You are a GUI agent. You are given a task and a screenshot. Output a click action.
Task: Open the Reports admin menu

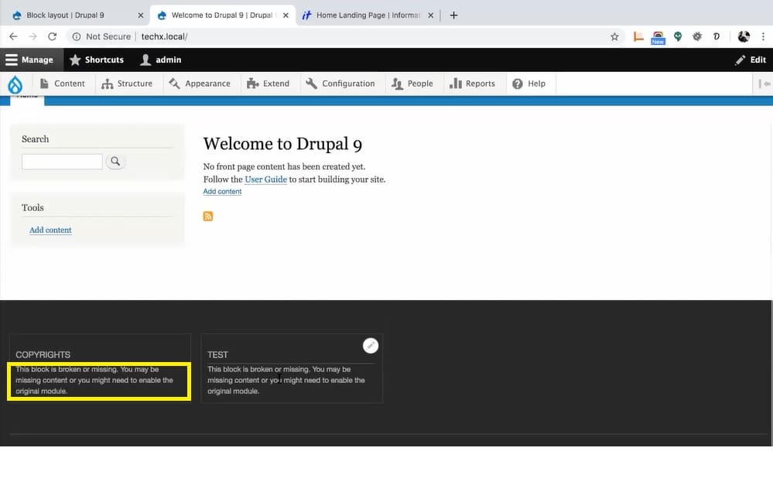(x=472, y=84)
